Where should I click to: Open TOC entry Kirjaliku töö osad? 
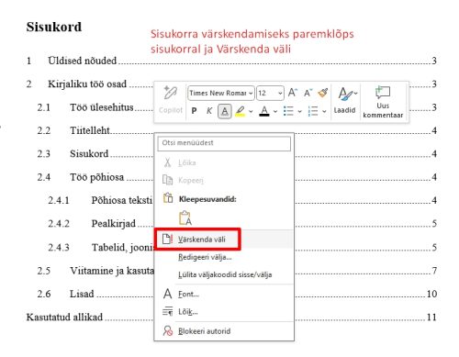click(87, 84)
